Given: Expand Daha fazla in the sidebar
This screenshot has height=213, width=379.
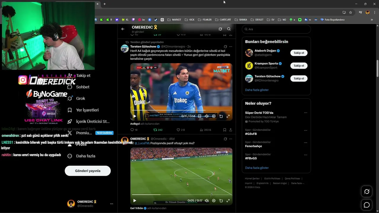Looking at the screenshot, I should click(81, 156).
